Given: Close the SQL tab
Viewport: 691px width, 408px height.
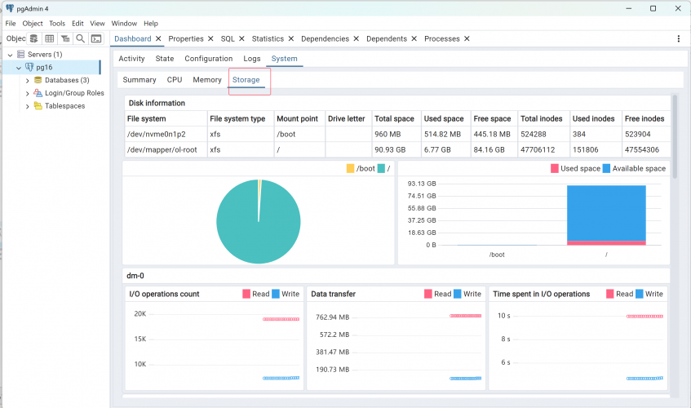Looking at the screenshot, I should click(x=241, y=39).
